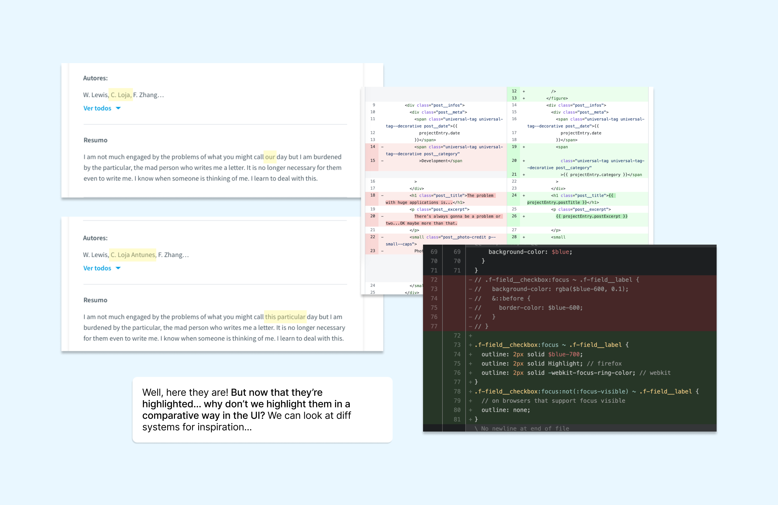Click '</figure>' on added line 13
The width and height of the screenshot is (778, 505).
click(557, 98)
